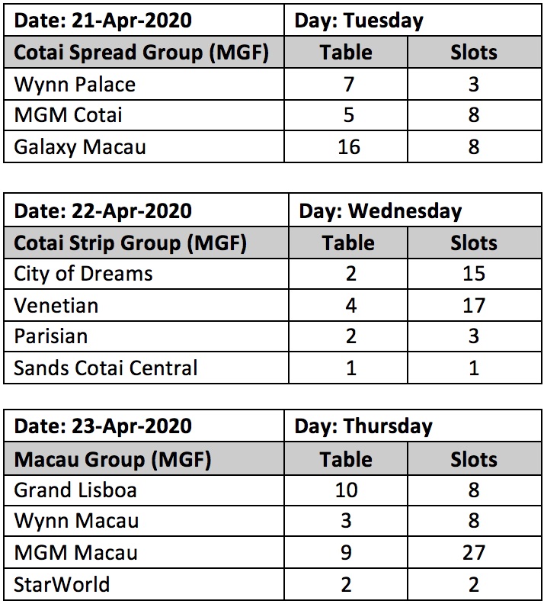Click the Day: Tuesday cell

pos(413,20)
